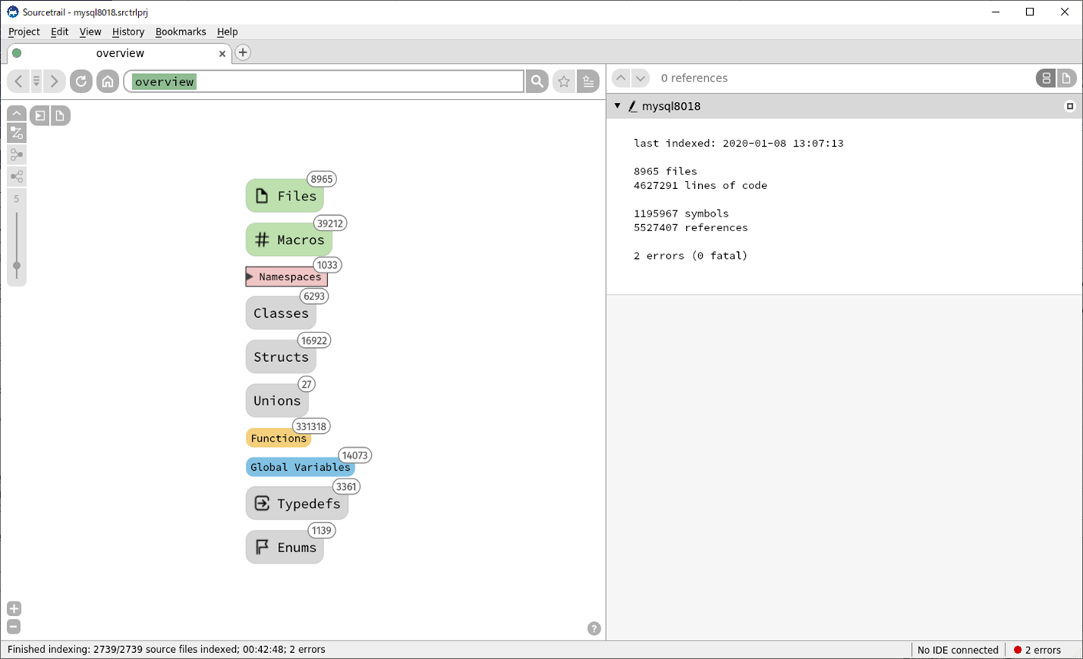Click the 2 errors status indicator
Image resolution: width=1083 pixels, height=659 pixels.
click(x=1037, y=650)
